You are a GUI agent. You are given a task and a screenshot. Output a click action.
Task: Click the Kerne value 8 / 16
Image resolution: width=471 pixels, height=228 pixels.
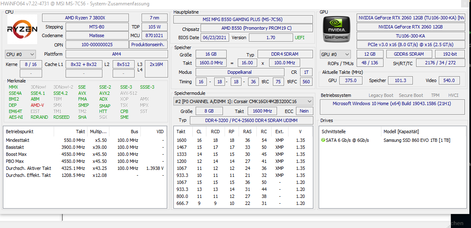click(31, 64)
